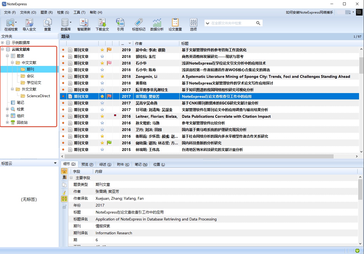This screenshot has width=364, height=254.
Task: Open the search scope dropdown in search box
Action: [207, 23]
